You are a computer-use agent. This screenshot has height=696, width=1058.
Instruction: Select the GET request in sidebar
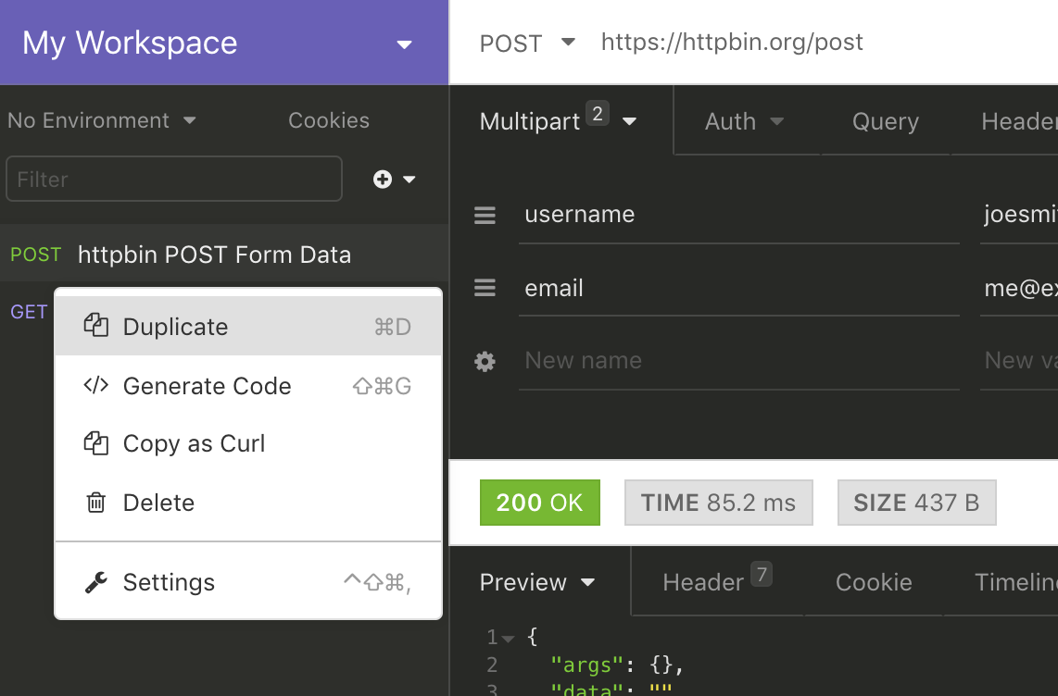click(x=29, y=312)
